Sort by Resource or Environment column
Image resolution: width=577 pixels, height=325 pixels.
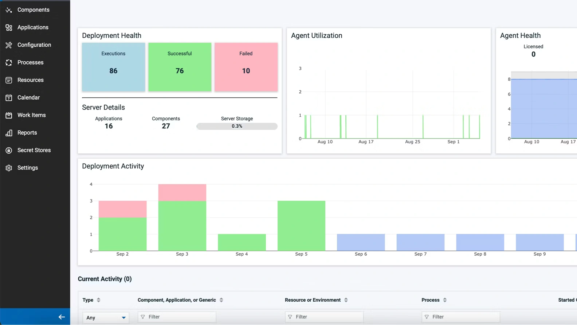click(x=346, y=300)
